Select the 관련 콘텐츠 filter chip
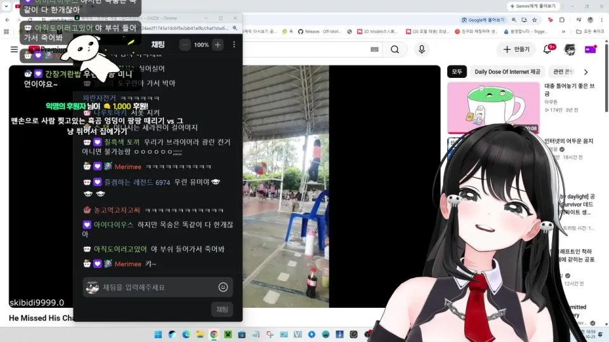The image size is (609, 342). coord(563,72)
